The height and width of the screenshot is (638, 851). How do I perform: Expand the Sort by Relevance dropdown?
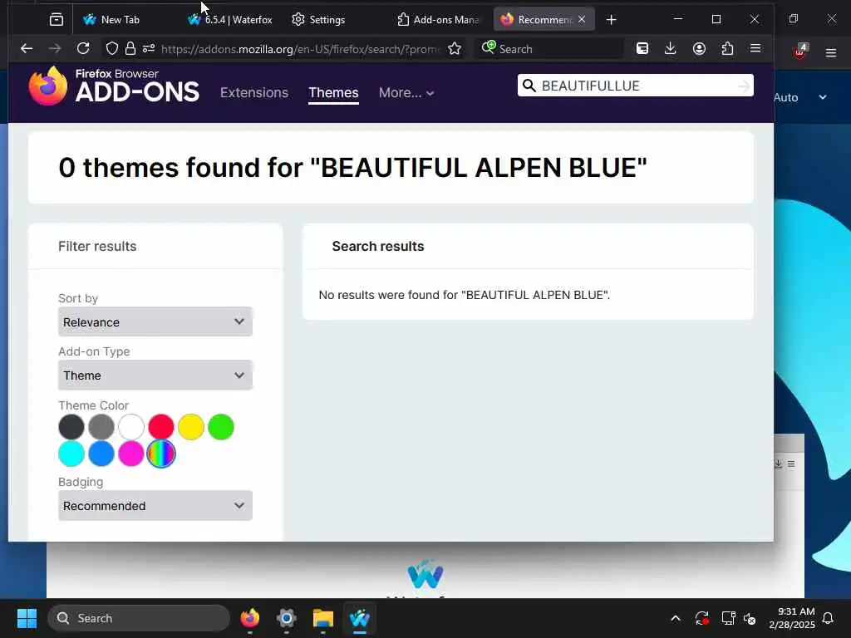[155, 321]
